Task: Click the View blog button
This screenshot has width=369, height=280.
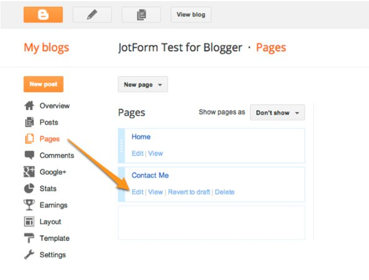Action: 191,15
